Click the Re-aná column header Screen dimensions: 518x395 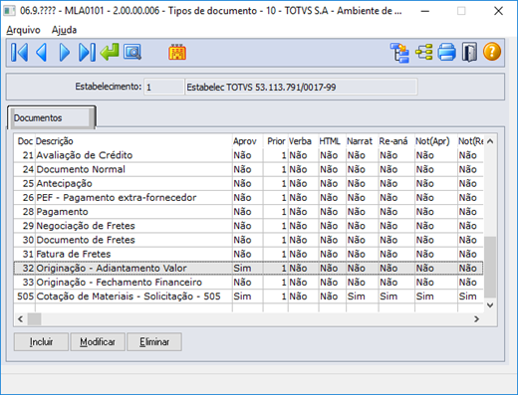[396, 141]
